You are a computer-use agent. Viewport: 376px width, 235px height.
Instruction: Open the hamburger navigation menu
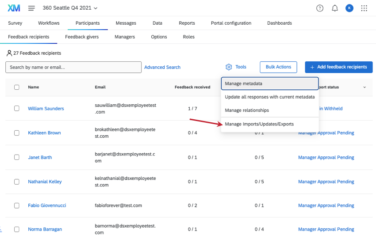click(31, 8)
